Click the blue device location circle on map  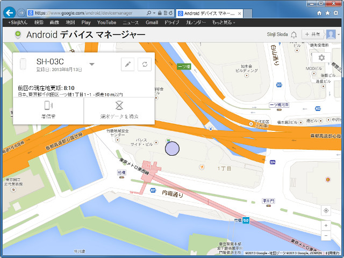172,149
